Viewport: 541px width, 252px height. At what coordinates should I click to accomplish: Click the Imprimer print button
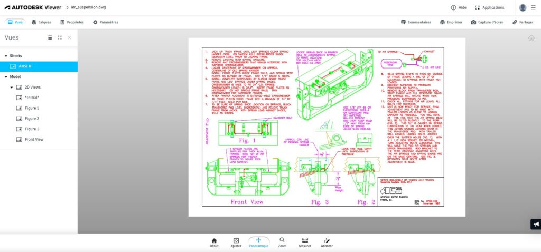[x=451, y=22]
